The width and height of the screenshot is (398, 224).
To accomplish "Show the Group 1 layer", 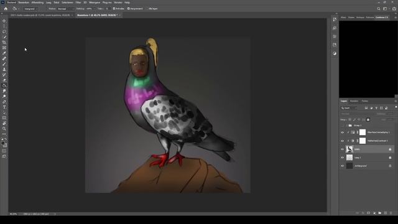I will [x=342, y=126].
